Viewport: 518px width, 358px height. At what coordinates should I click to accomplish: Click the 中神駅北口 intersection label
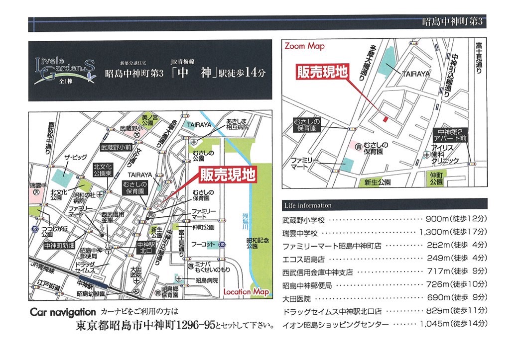pos(146,248)
